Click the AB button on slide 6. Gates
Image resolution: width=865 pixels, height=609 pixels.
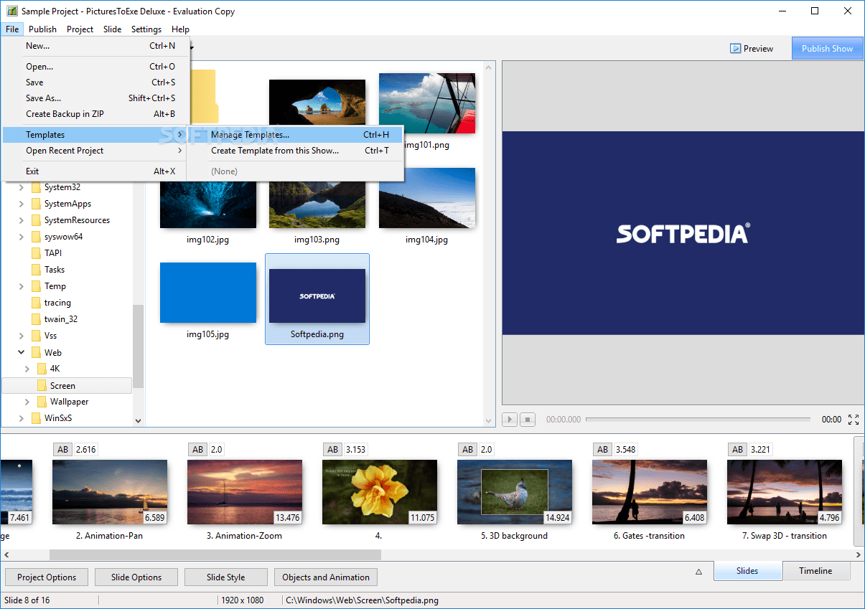coord(602,450)
